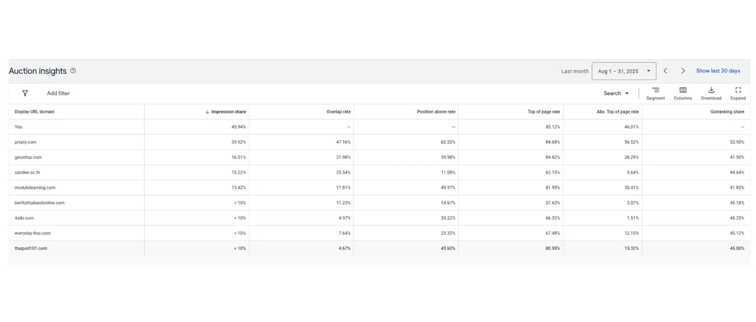The height and width of the screenshot is (322, 756).
Task: Sort by Overlap rate column
Action: click(338, 112)
